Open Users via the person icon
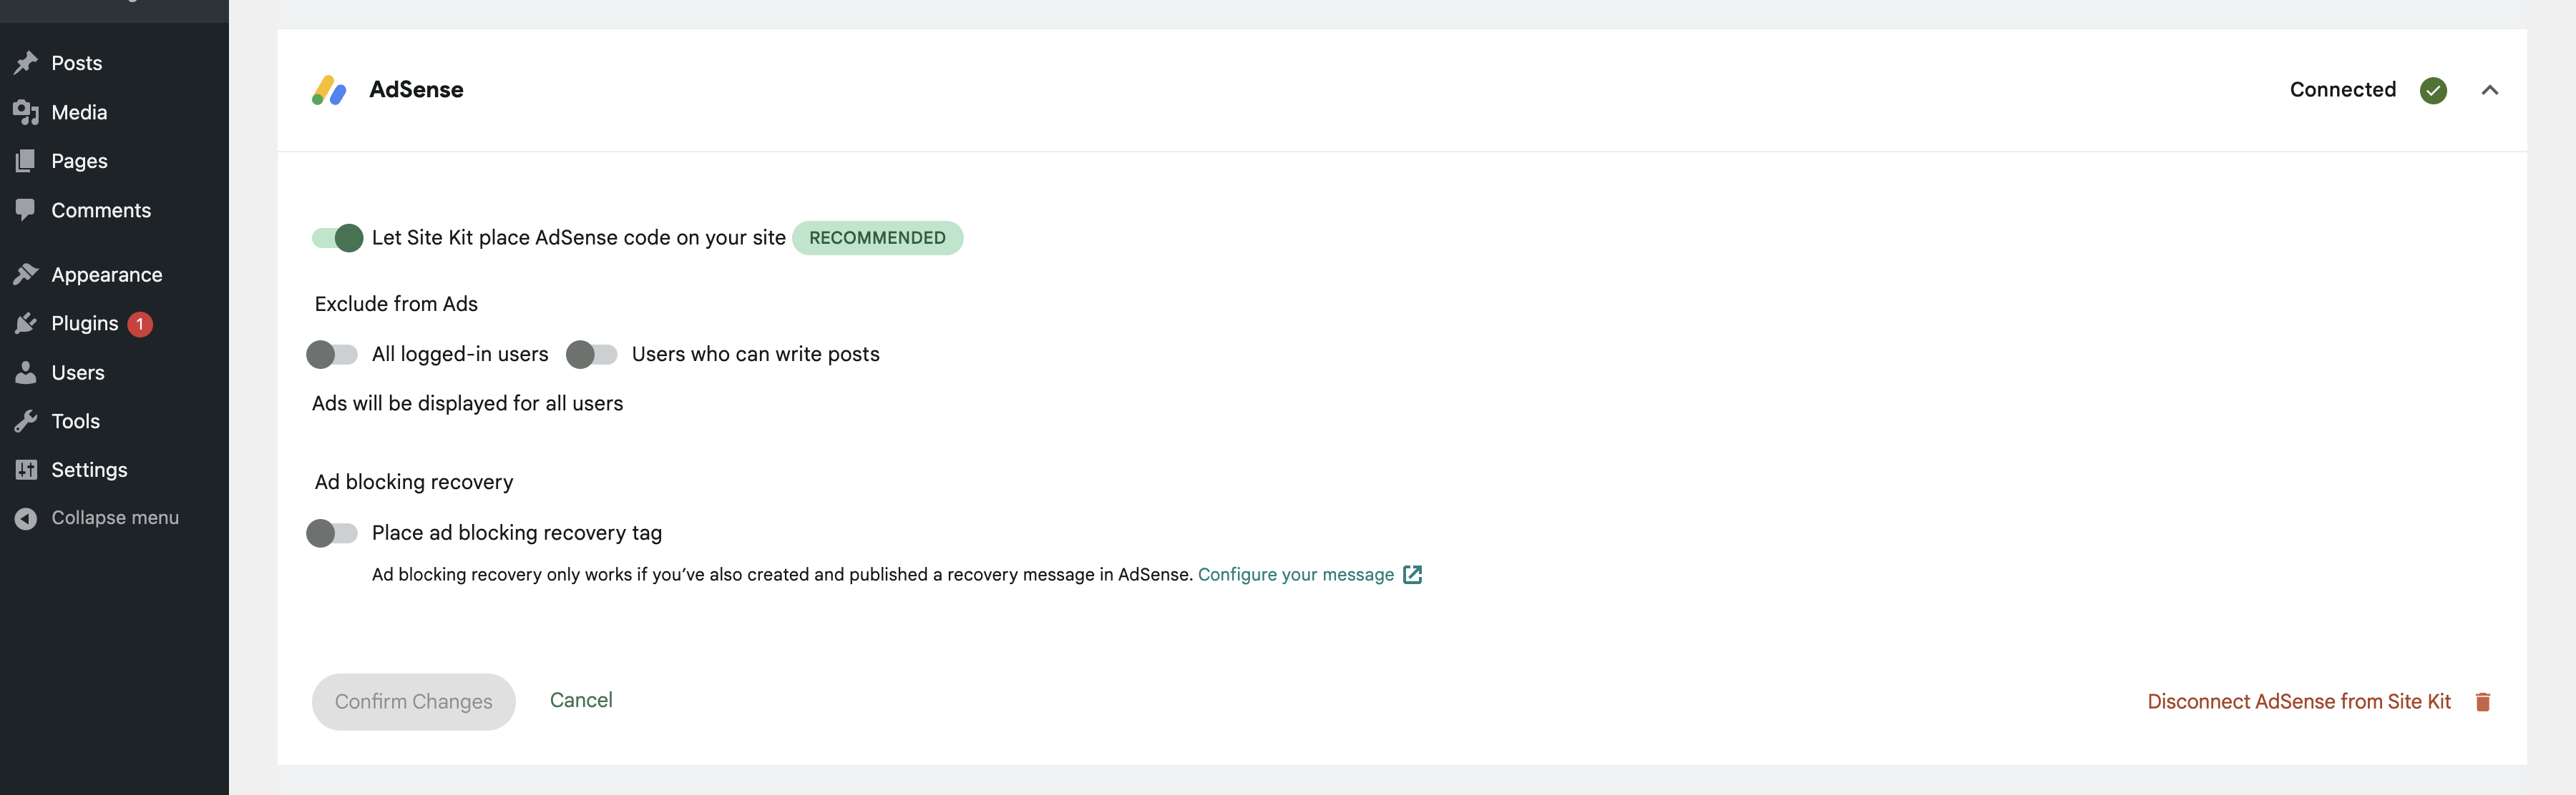Image resolution: width=2576 pixels, height=795 pixels. coord(26,372)
